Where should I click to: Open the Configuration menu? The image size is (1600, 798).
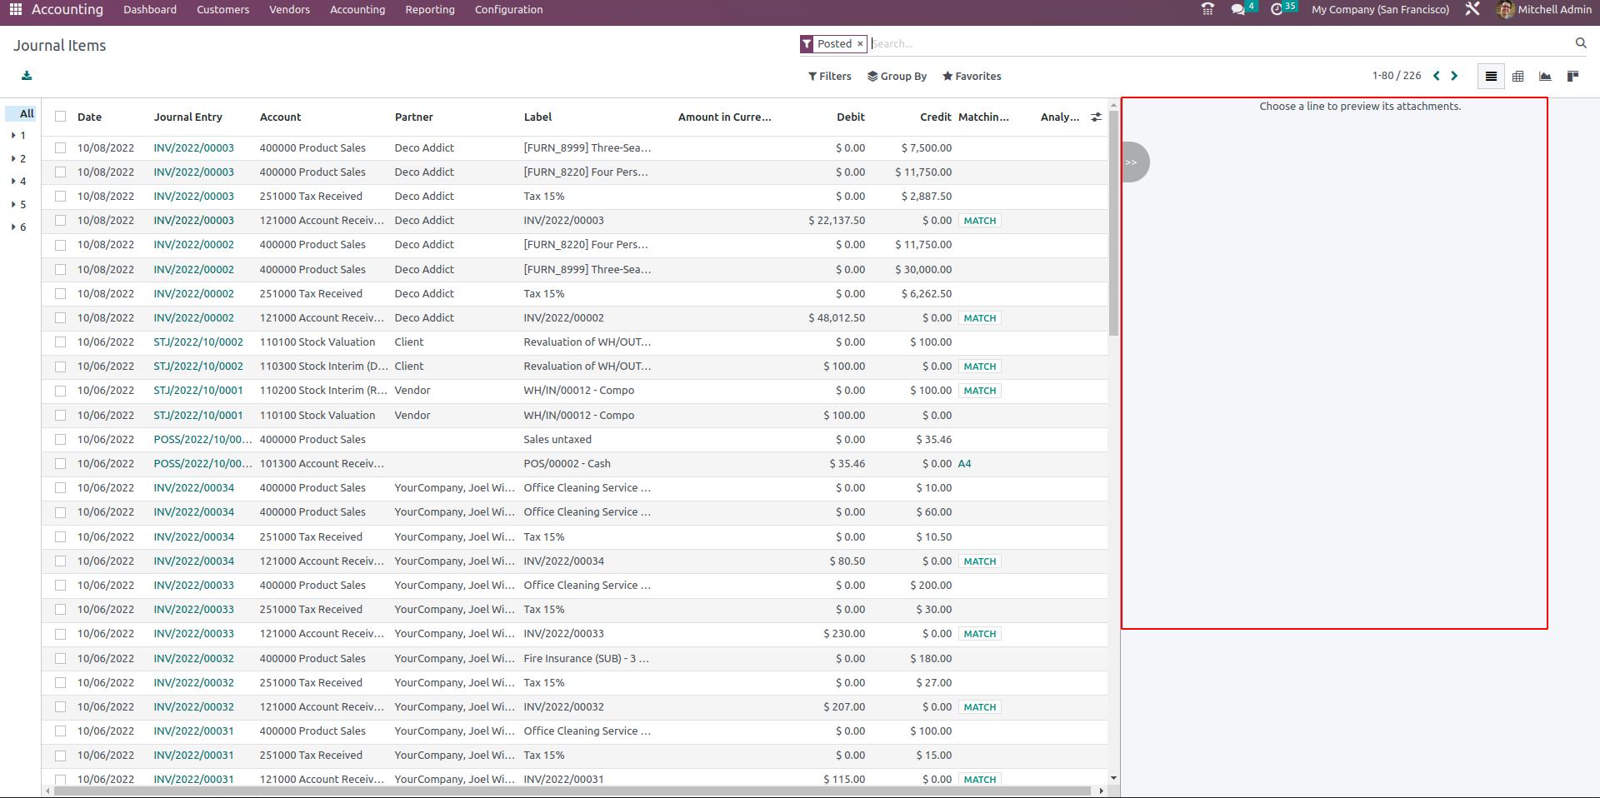(x=508, y=10)
